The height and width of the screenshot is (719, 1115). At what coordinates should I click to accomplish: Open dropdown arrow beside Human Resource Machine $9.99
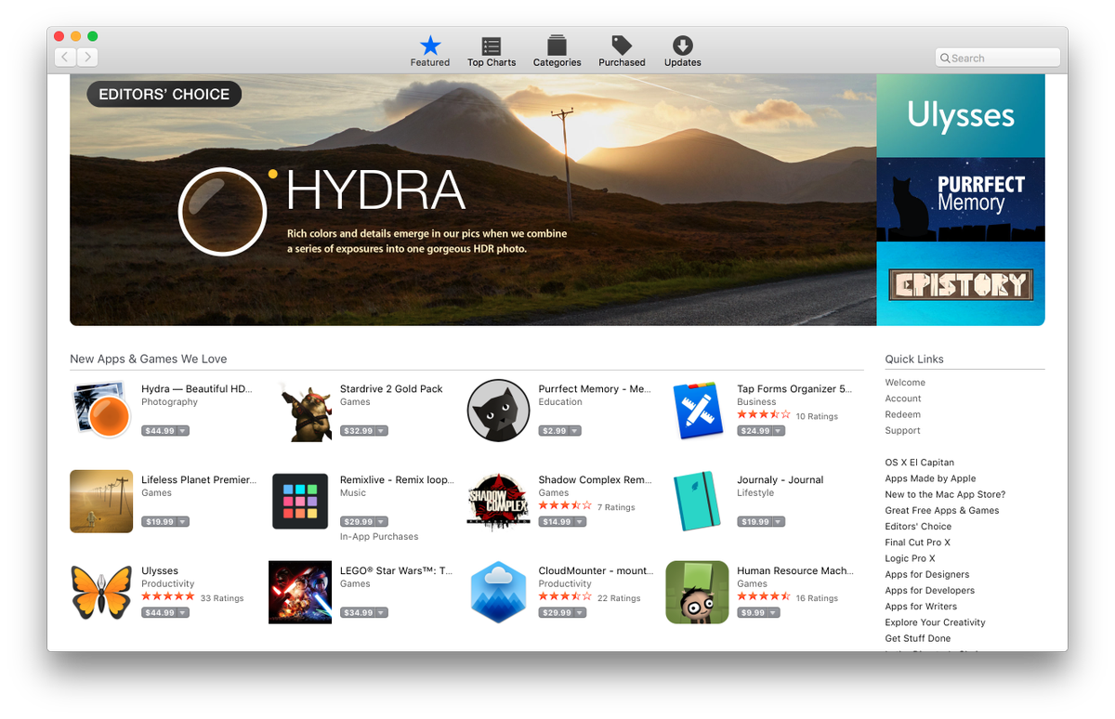tap(773, 613)
